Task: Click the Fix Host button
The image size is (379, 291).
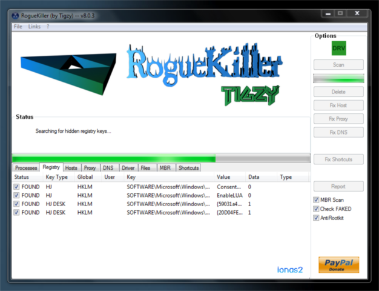Action: point(338,105)
